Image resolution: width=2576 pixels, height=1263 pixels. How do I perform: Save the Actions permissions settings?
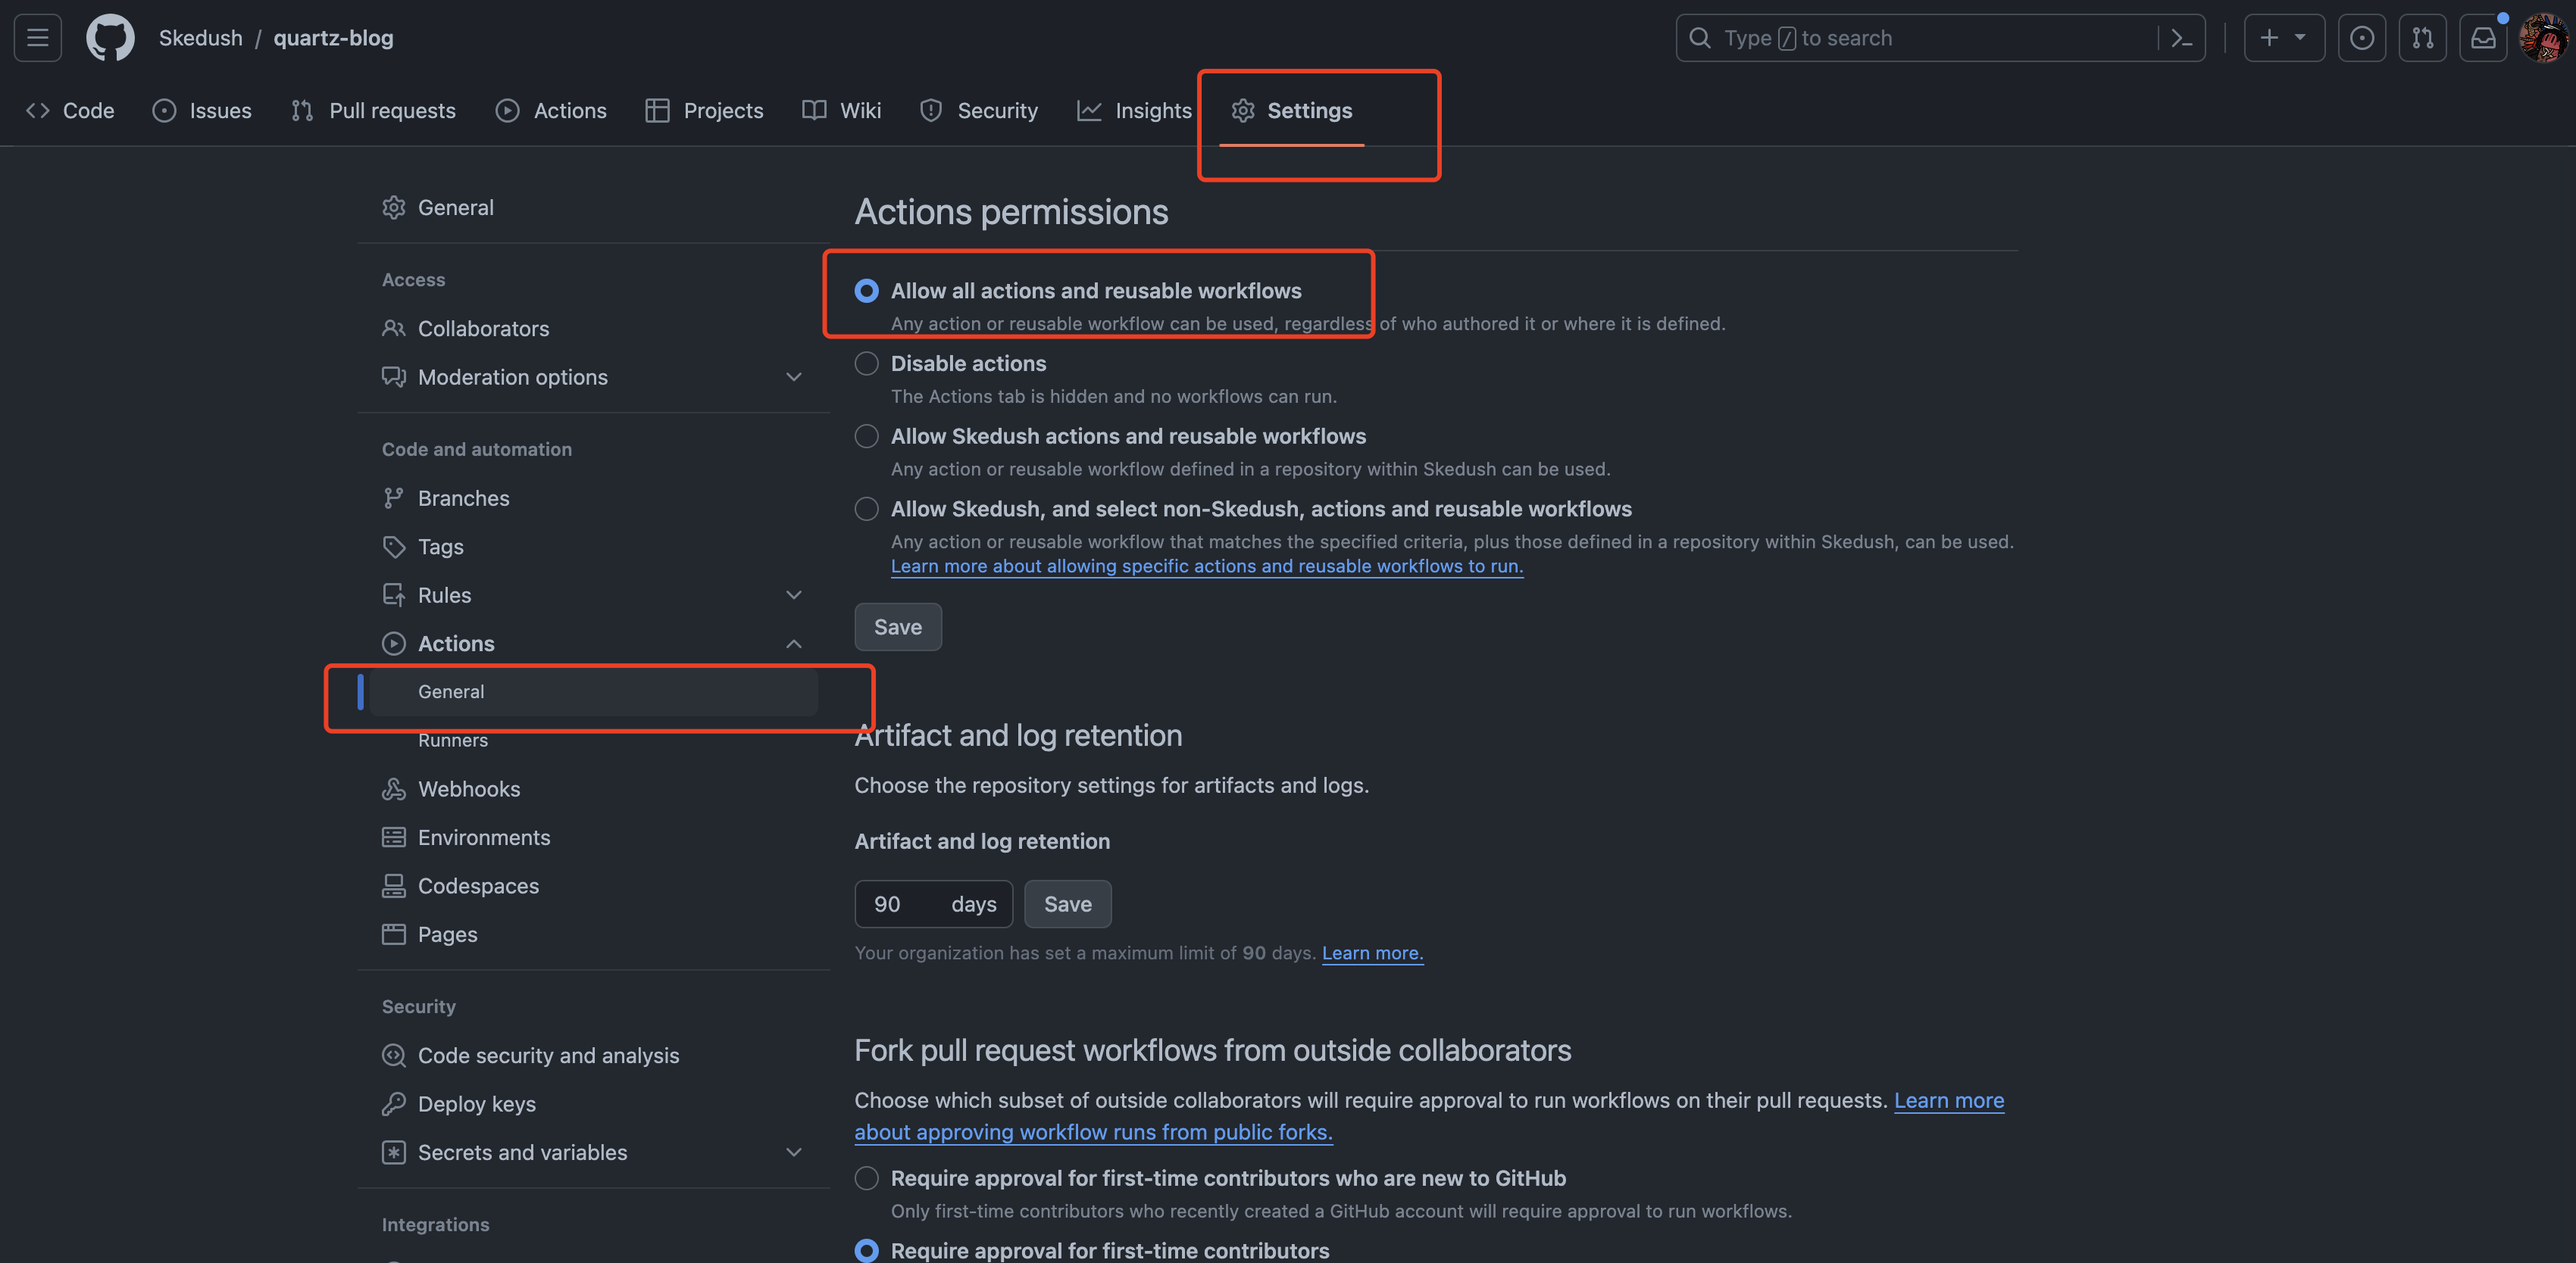tap(897, 628)
